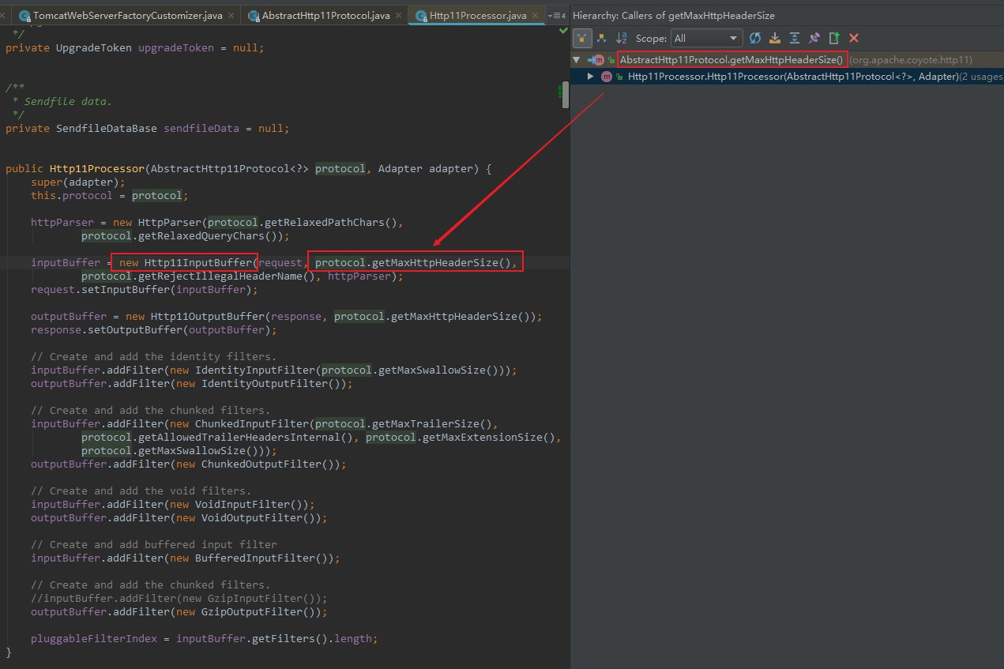Click 'VoidOutputFilter' class name
This screenshot has width=1004, height=669.
[x=252, y=517]
